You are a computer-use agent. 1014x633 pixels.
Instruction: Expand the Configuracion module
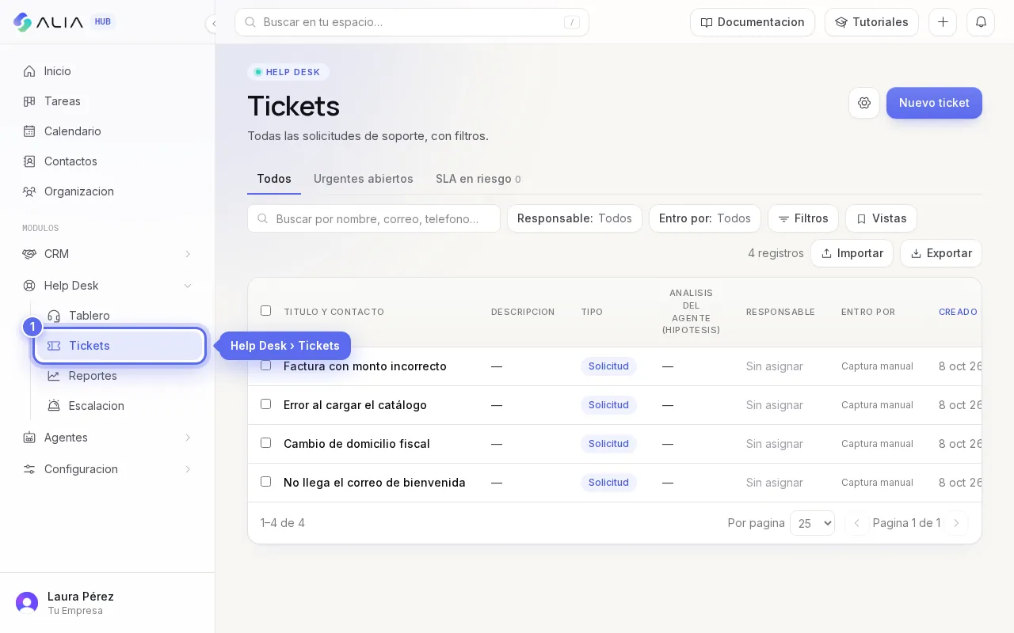[x=108, y=469]
